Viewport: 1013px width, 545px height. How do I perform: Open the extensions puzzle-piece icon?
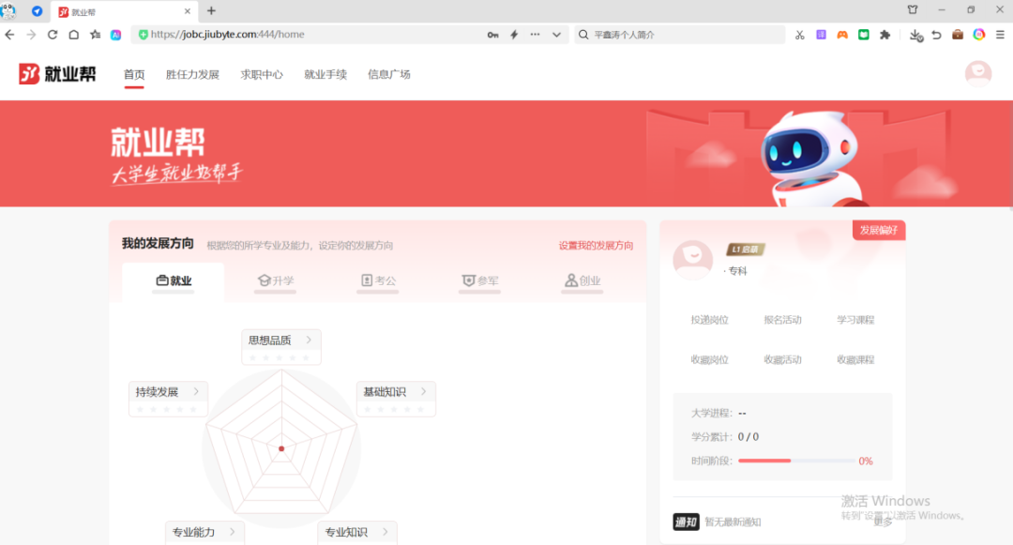(884, 35)
